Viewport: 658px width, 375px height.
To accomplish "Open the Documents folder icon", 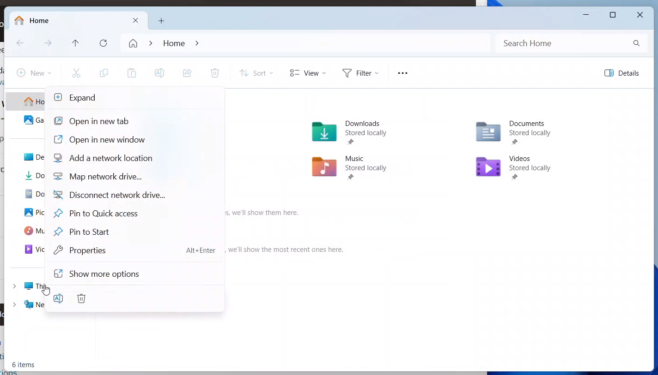I will click(x=488, y=132).
